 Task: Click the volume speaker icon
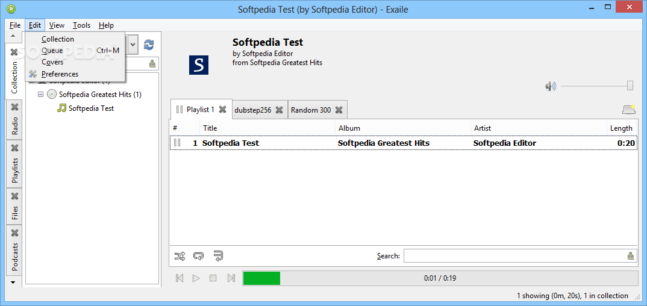[551, 86]
